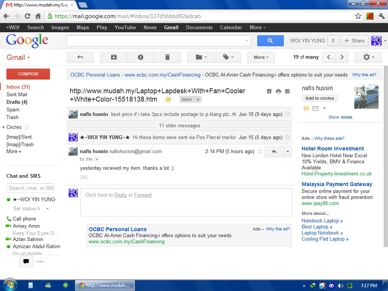Click the Forward link in the reply box
The width and height of the screenshot is (388, 291).
point(143,195)
